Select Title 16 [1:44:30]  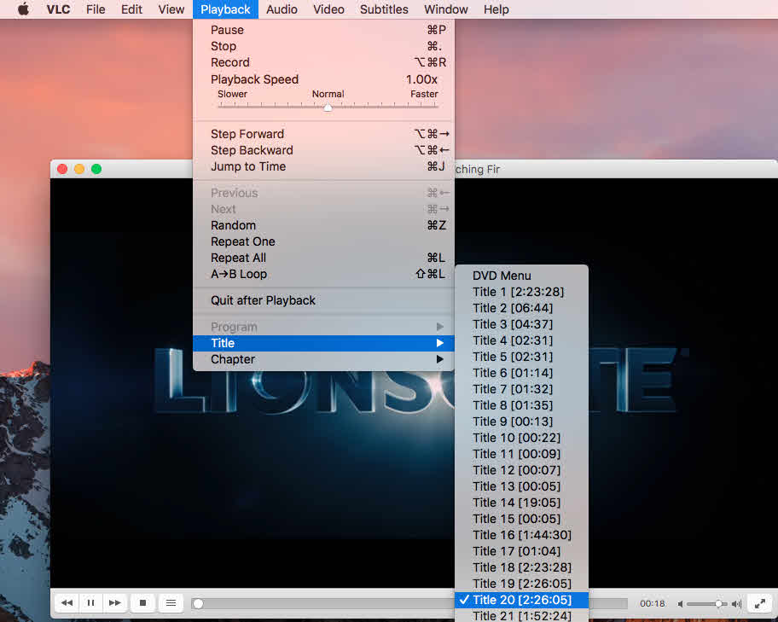521,535
